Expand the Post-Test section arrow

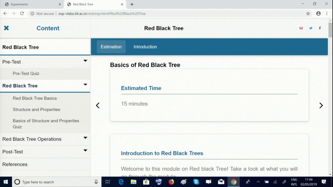tap(85, 150)
